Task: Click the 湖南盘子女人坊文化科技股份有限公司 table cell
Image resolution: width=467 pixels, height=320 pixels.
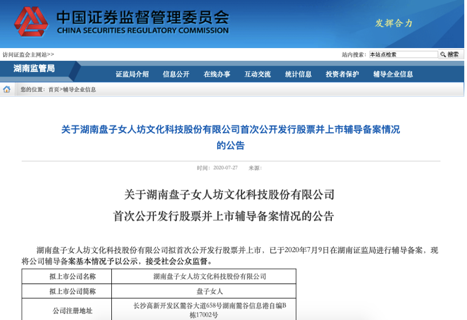Action: [x=204, y=276]
